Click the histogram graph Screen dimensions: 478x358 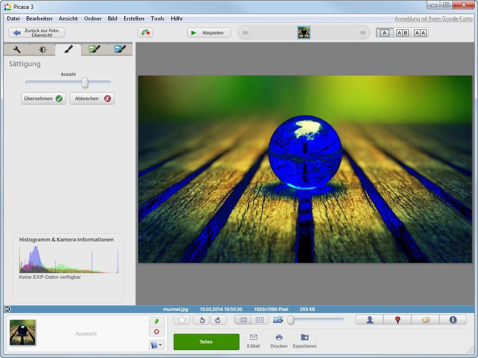(x=69, y=260)
